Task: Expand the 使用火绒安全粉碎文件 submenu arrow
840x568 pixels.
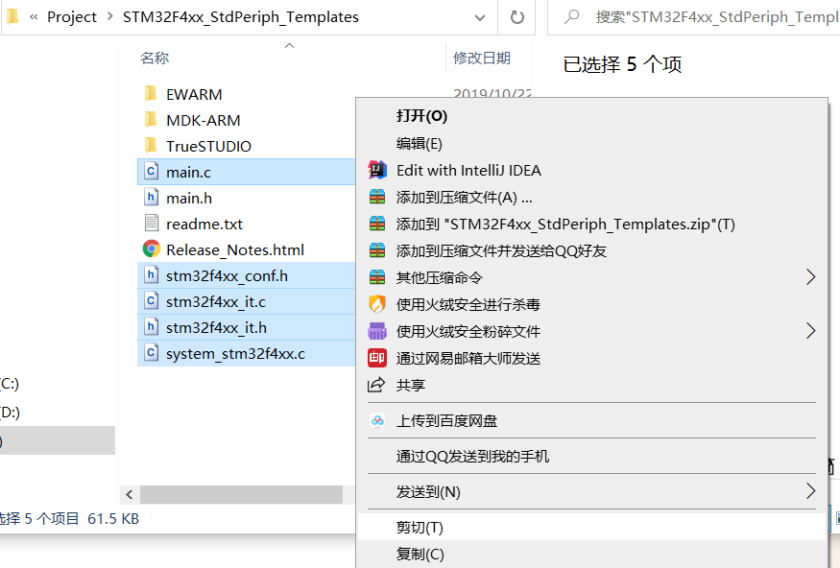Action: coord(810,331)
